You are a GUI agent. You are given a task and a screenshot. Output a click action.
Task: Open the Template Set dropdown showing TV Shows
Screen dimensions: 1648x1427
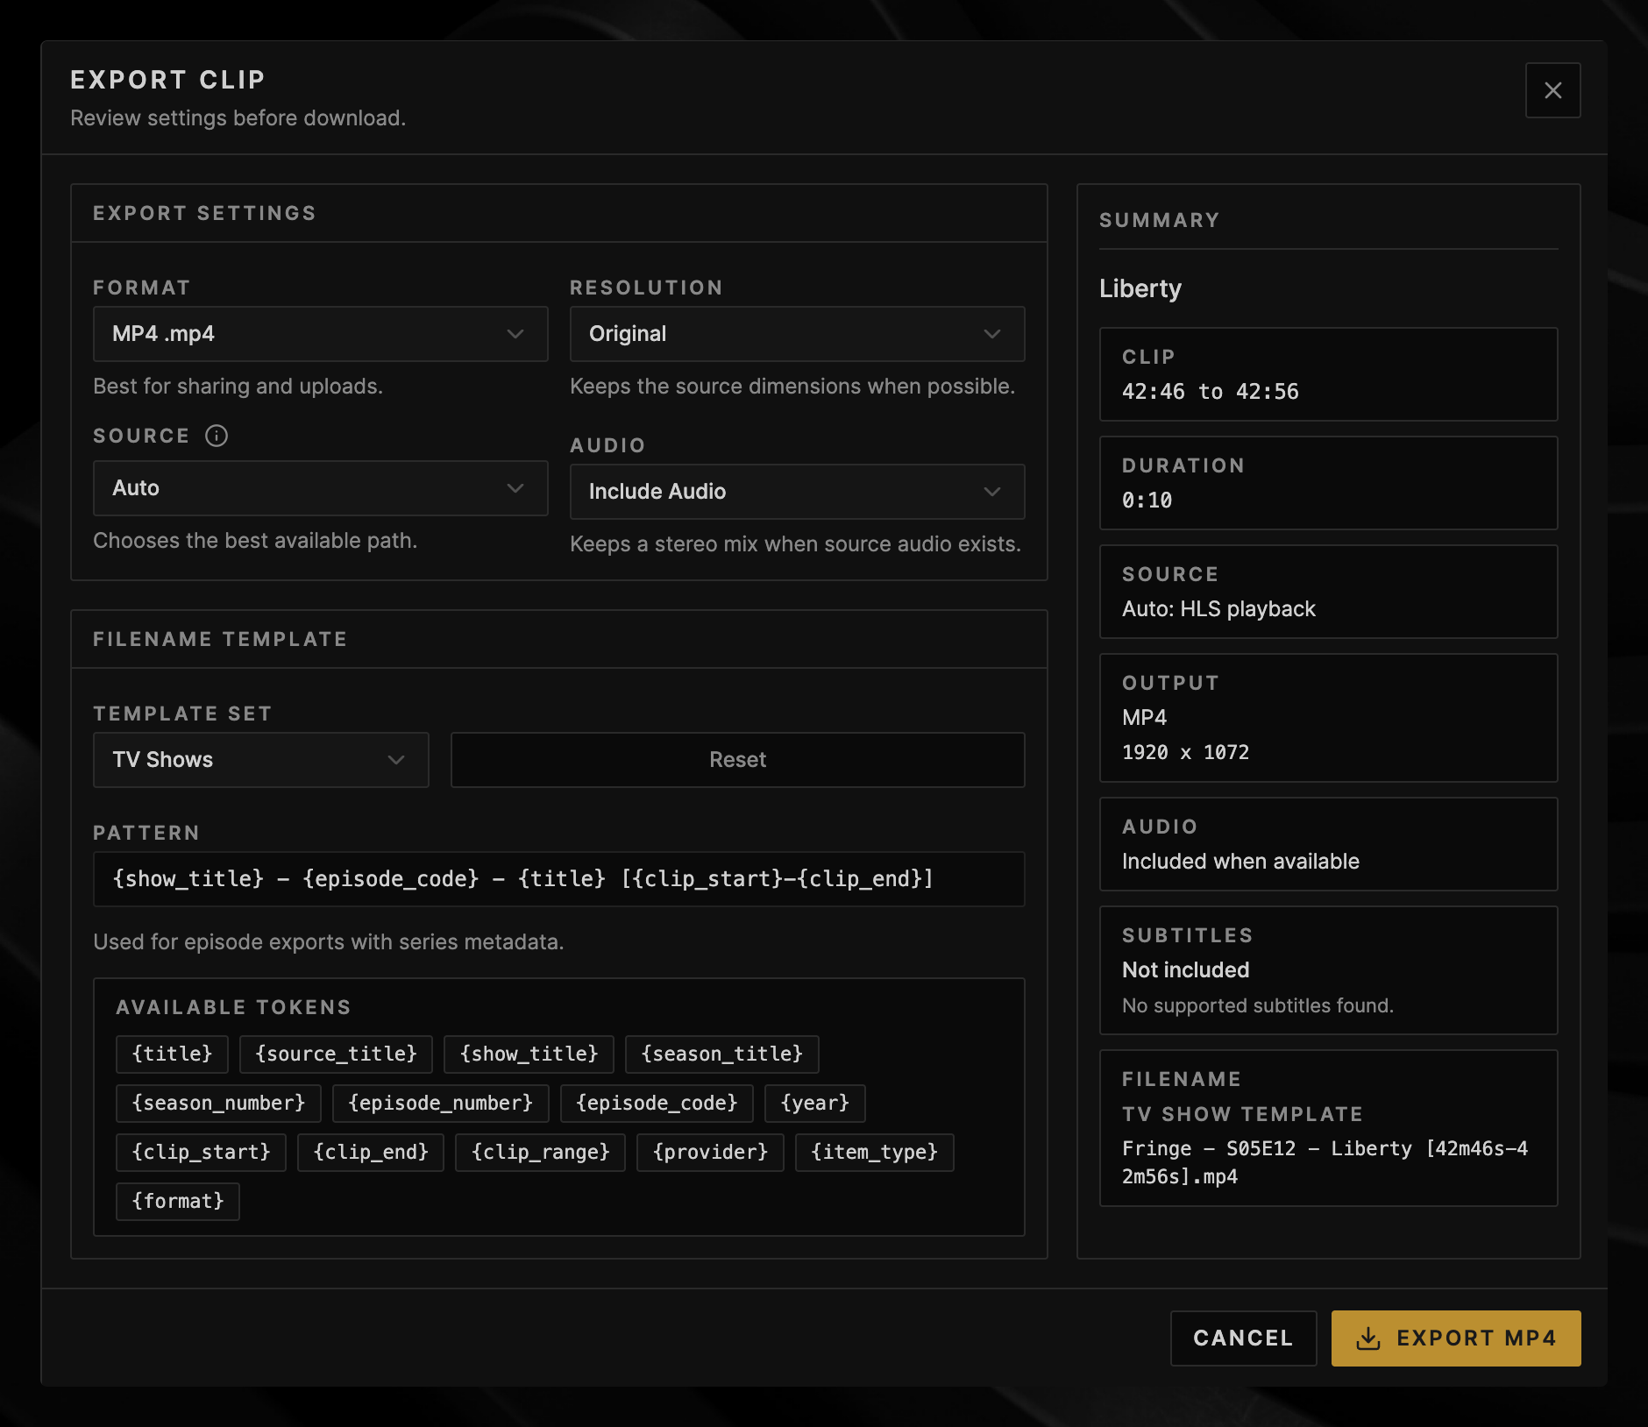261,760
